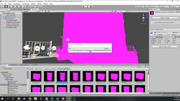The height and width of the screenshot is (101, 180).
Task: Toggle the Static checkbox in Inspector
Action: 173,33
